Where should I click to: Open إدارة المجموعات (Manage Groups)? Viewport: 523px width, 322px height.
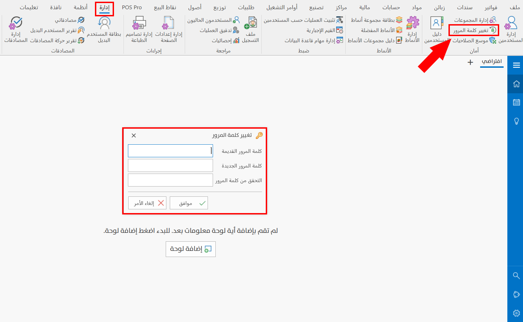pos(474,19)
